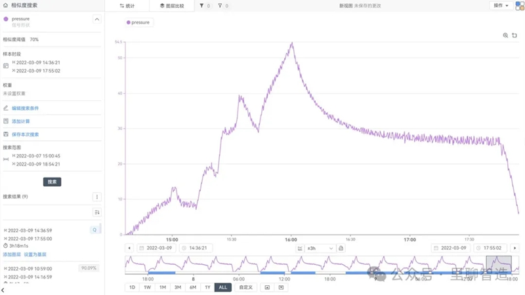The height and width of the screenshot is (295, 525).
Task: Click the home icon beside 相似度搜索
Action: (x=6, y=5)
